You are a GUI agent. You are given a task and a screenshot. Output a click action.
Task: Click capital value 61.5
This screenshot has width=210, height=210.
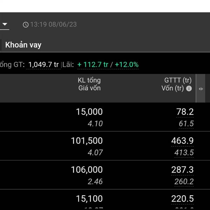186,124
